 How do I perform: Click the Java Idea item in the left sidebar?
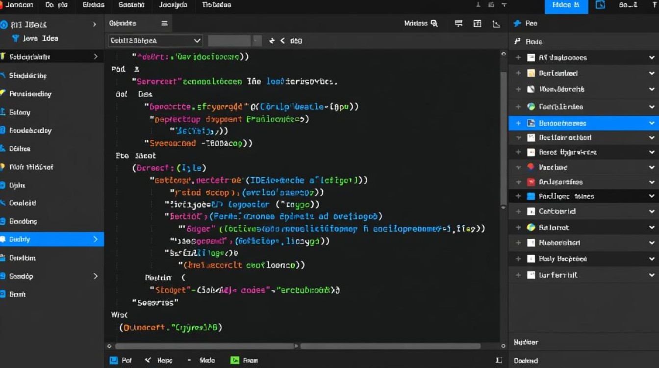pos(40,38)
